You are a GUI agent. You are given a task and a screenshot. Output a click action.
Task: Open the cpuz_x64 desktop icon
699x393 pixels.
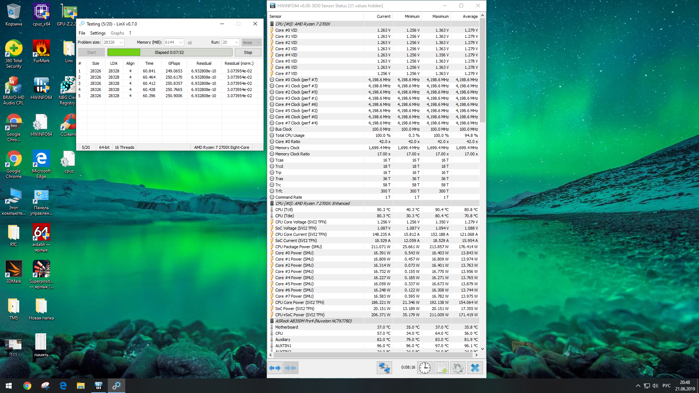42,15
